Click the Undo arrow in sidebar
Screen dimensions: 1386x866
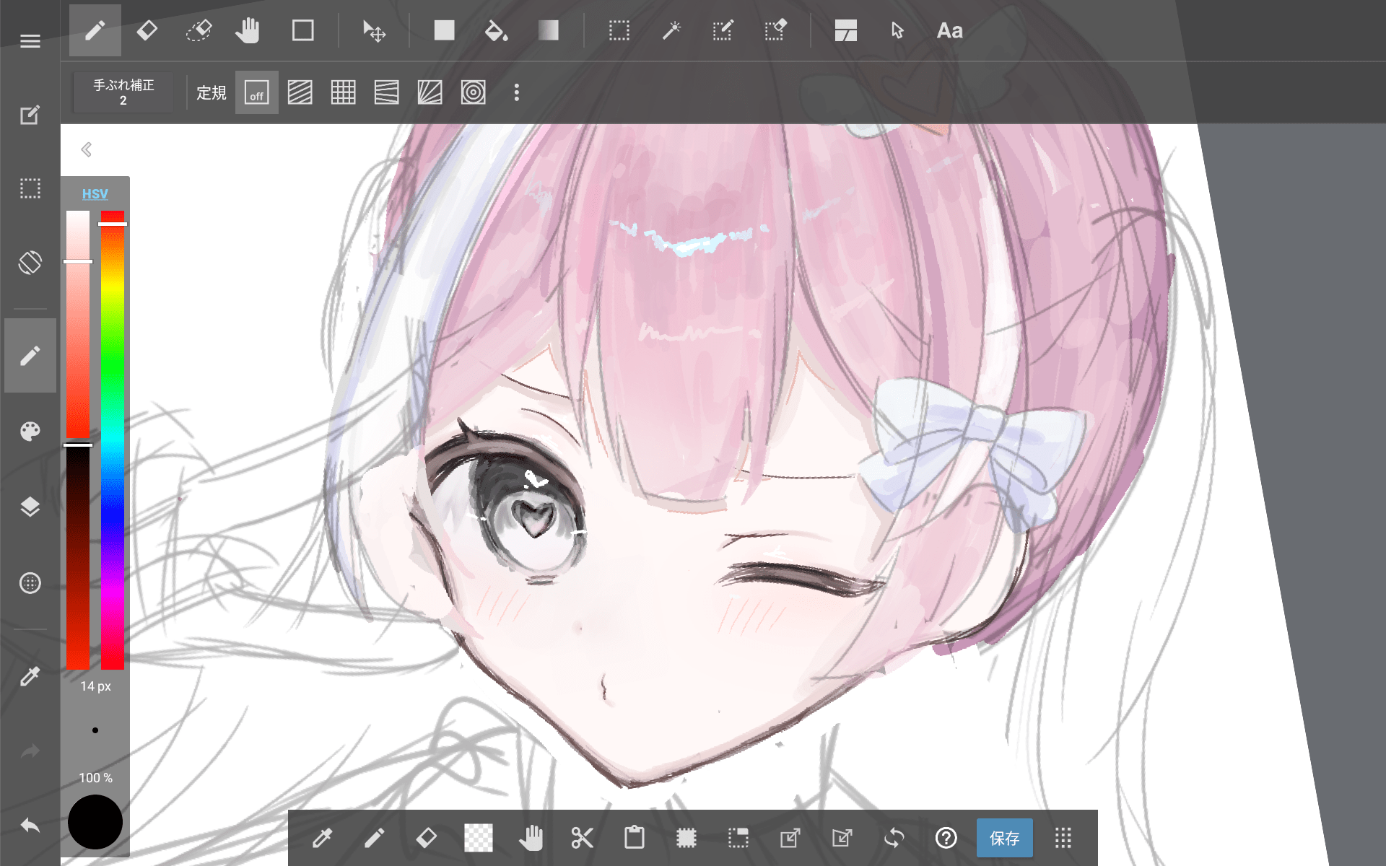point(30,826)
